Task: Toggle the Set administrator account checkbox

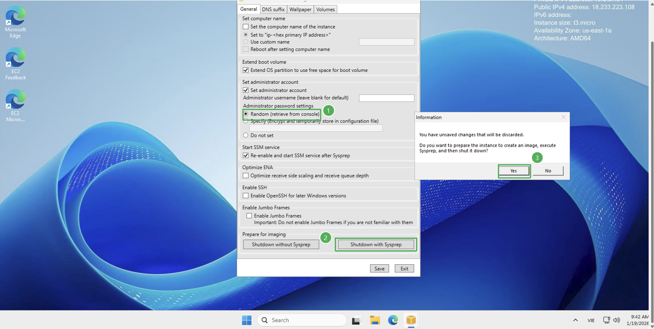Action: pos(246,90)
